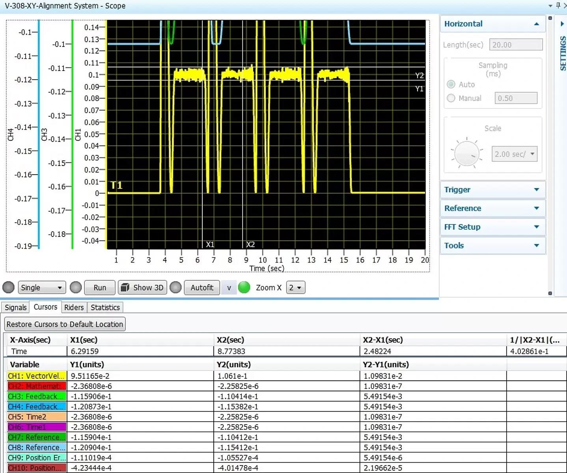Click the CH1 Y2 value 1.061e-1
Screen dimensions: 567x473
coord(233,376)
